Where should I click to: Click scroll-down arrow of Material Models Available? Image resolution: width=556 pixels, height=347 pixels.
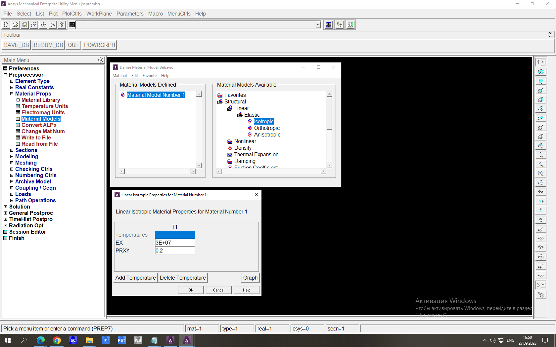point(329,165)
